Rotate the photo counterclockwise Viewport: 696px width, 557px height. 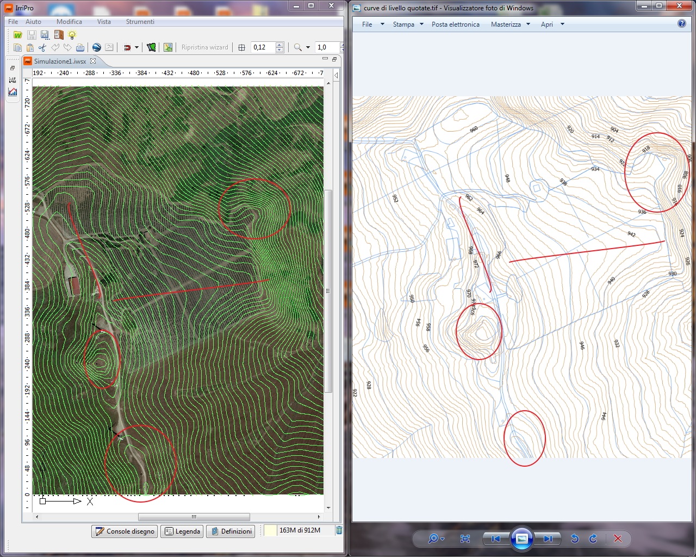tap(575, 539)
